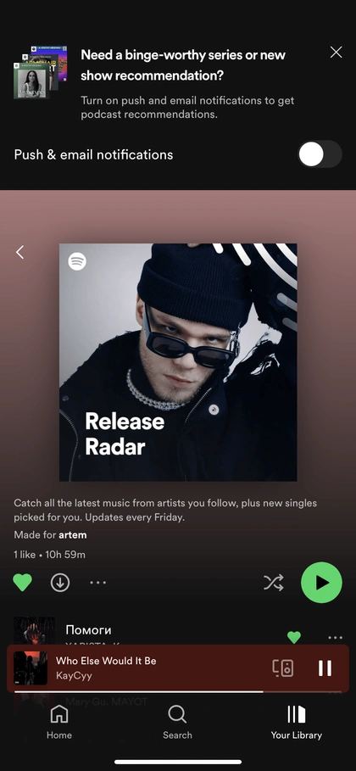Screen dimensions: 356x771
Task: Toggle shuffle mode for the playlist
Action: (x=274, y=583)
